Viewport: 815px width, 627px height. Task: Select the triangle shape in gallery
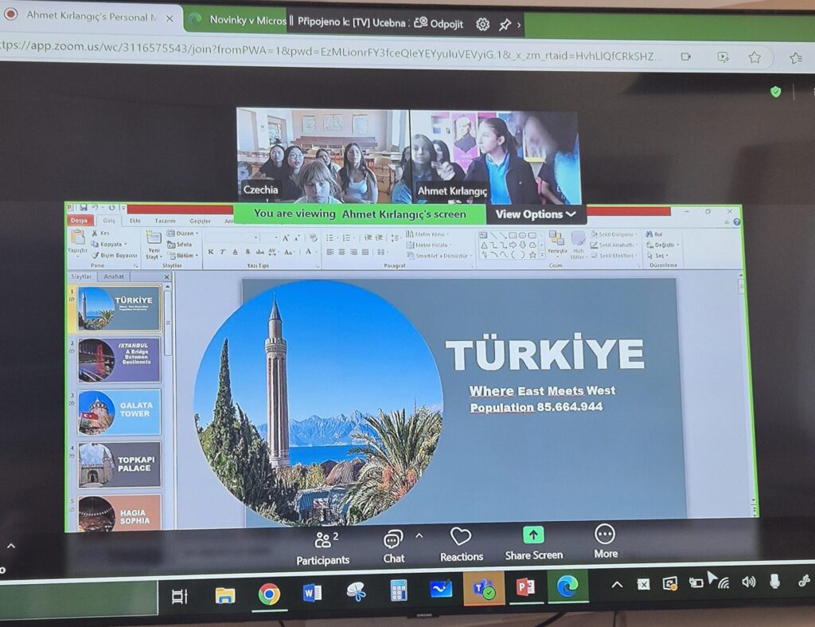(x=484, y=245)
